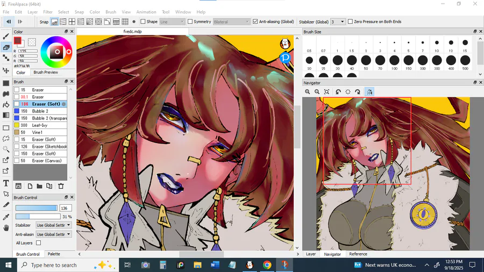Select the Leaf-Ivy brush
This screenshot has height=272, width=484.
pos(40,125)
